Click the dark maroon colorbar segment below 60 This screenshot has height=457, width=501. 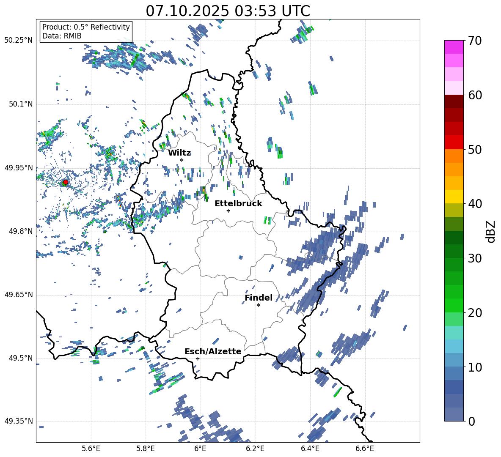click(454, 101)
